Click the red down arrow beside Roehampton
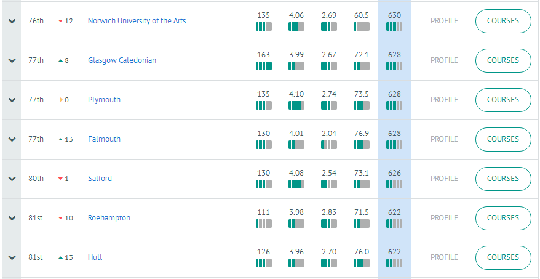This screenshot has height=279, width=540. 60,218
